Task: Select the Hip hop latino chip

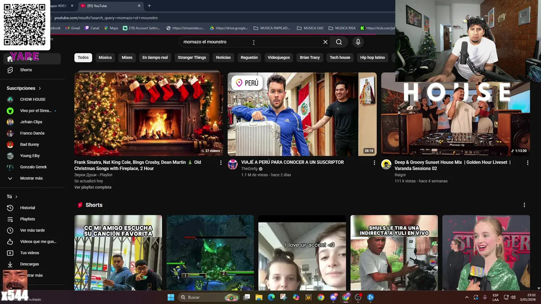Action: click(372, 57)
